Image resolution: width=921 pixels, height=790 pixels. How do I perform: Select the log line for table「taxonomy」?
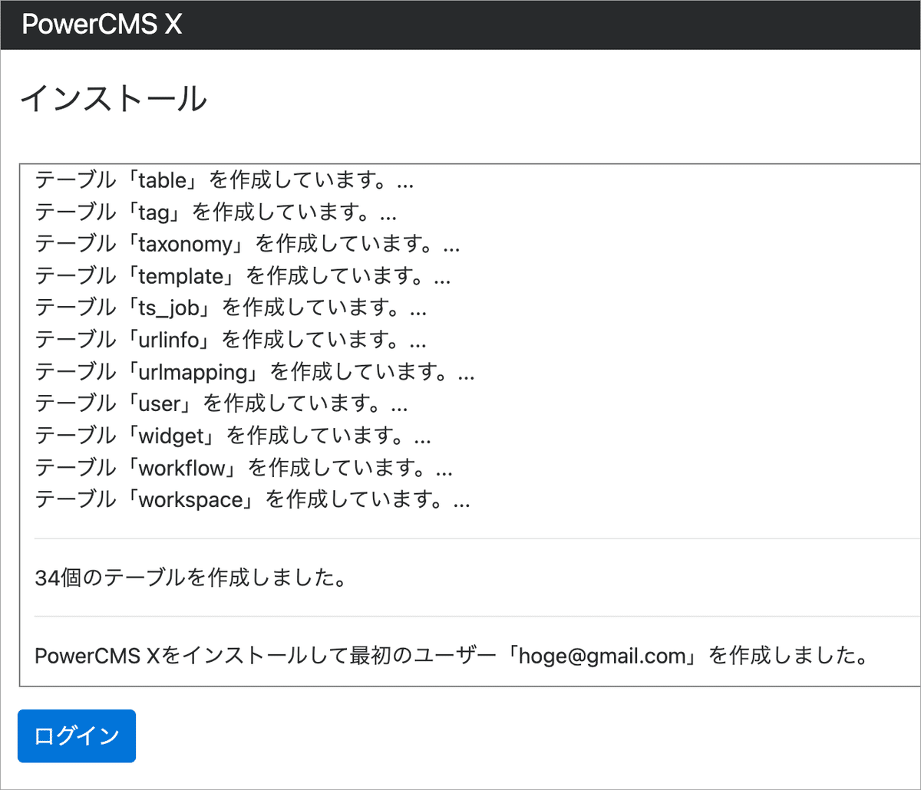point(247,244)
